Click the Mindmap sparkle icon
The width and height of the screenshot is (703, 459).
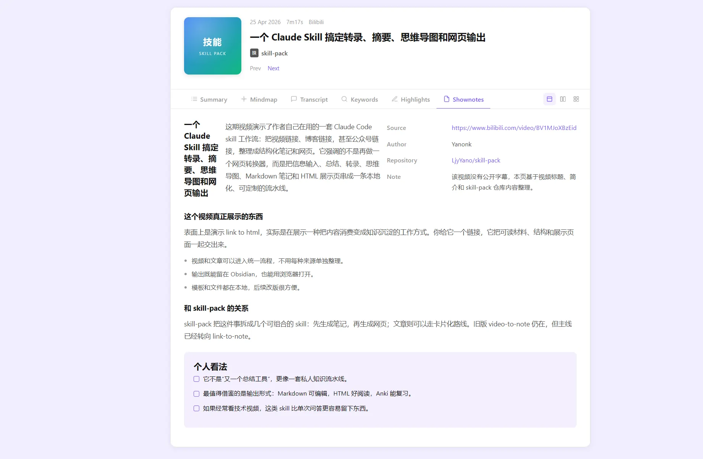[x=244, y=99]
